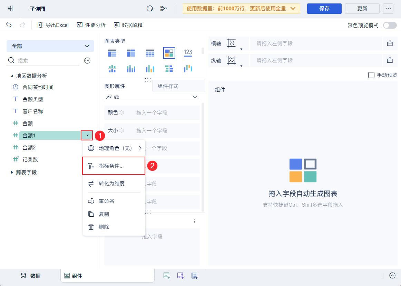
Task: Select the horizontal bar chart type icon
Action: coord(169,69)
